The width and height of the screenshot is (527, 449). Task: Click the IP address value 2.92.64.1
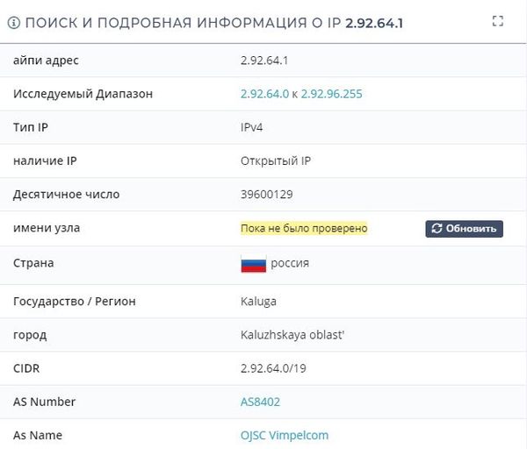(x=264, y=61)
